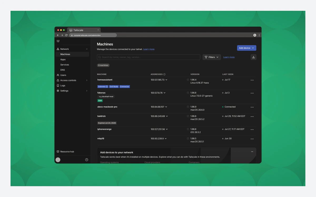Reload the page in browser toolbar
The width and height of the screenshot is (316, 197).
coord(66,35)
